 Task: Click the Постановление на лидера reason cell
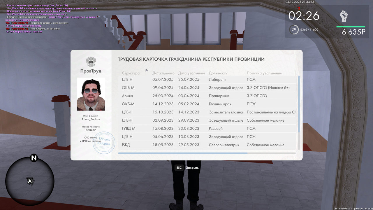pyautogui.click(x=271, y=112)
